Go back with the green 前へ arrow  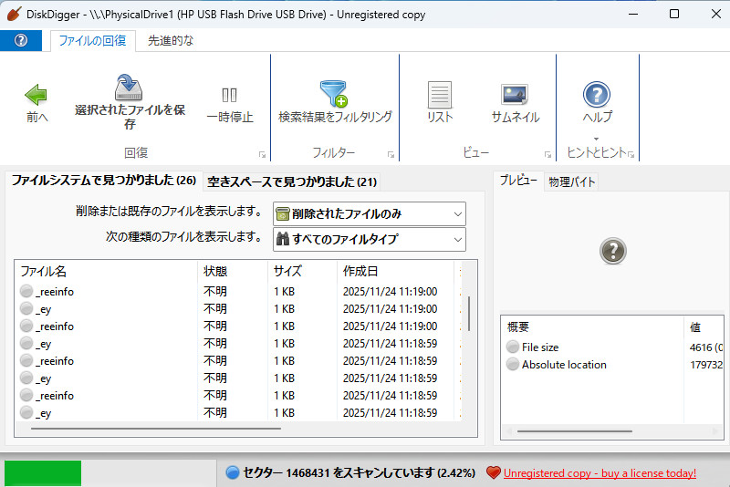coord(36,104)
